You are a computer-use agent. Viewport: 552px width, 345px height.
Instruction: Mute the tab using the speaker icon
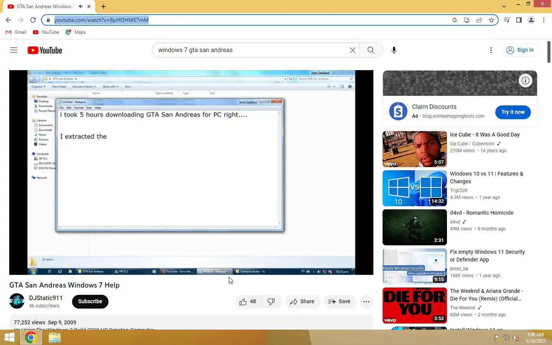pos(80,7)
